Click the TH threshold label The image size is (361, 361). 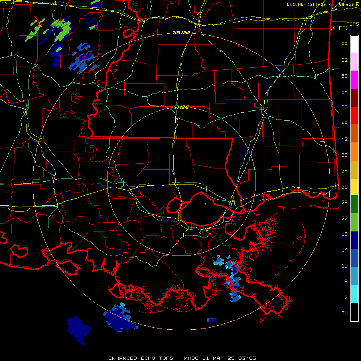pyautogui.click(x=345, y=313)
